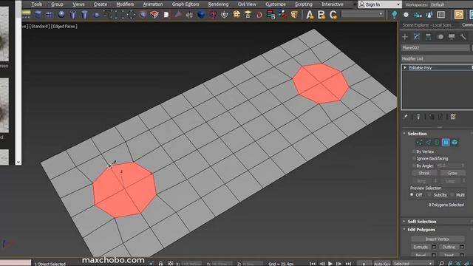Screen dimensions: 473x266
Task: Open the Modifiers menu
Action: (x=125, y=4)
